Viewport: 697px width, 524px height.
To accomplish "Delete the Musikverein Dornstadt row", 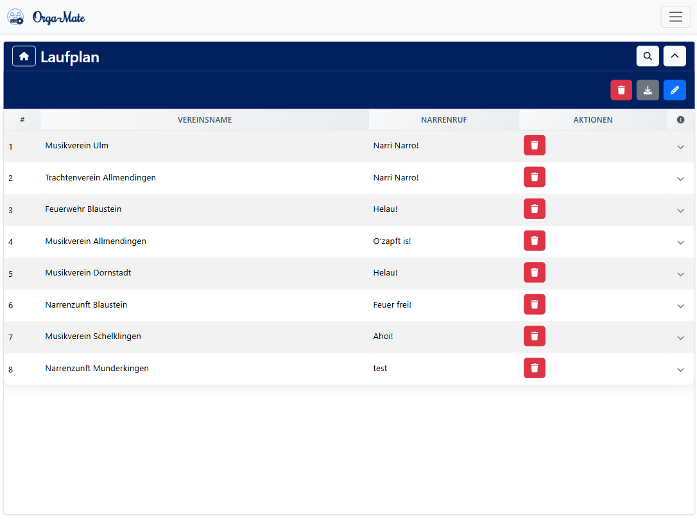I will (x=534, y=273).
